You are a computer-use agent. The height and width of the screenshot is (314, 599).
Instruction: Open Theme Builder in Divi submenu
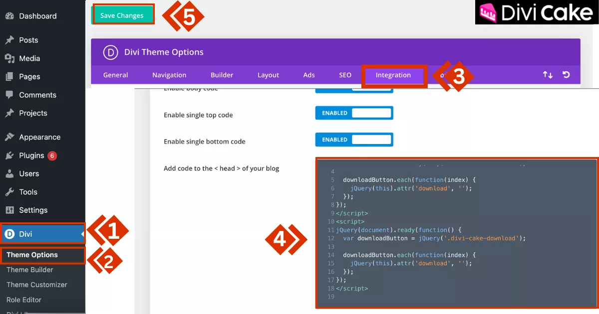pyautogui.click(x=30, y=270)
